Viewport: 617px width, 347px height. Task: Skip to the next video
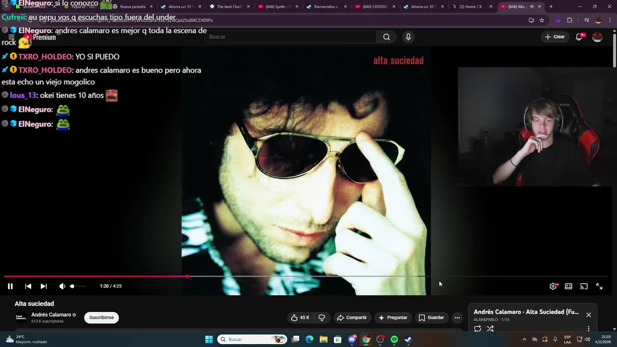(x=43, y=286)
